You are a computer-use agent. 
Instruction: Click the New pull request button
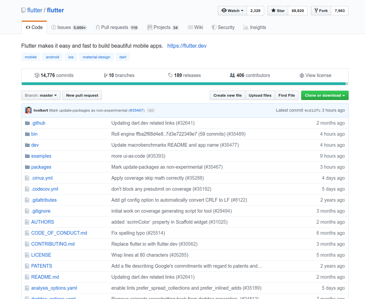(x=82, y=95)
